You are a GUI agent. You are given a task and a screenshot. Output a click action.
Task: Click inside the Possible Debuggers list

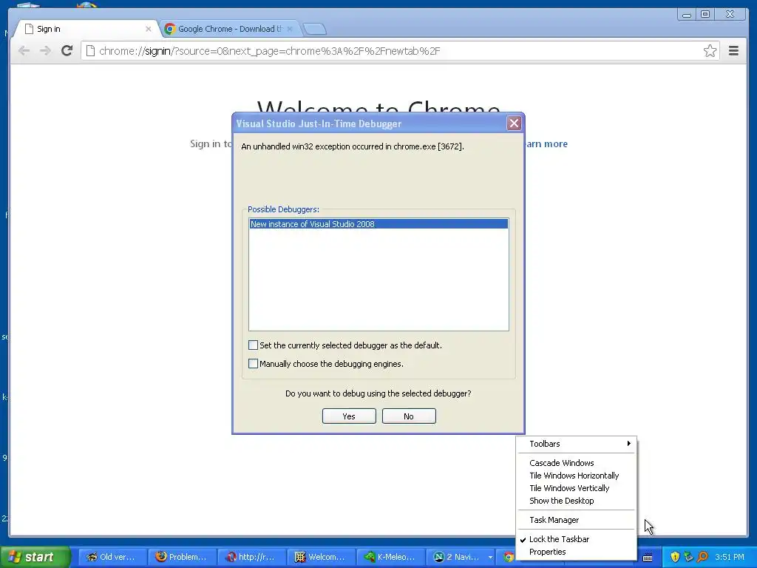(378, 275)
